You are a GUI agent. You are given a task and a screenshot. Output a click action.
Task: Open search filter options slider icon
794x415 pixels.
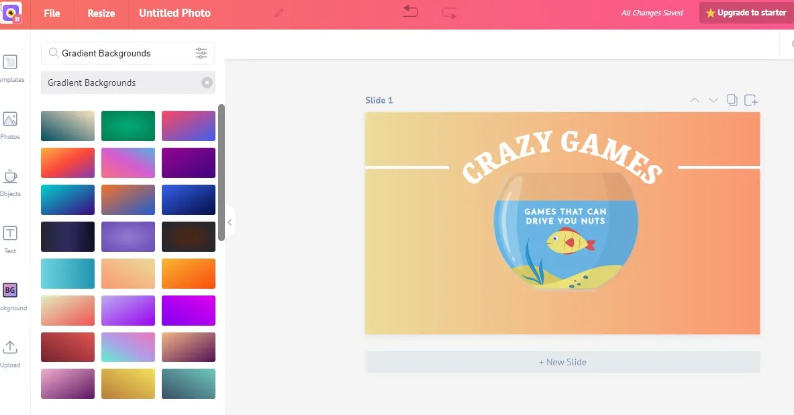(x=201, y=53)
